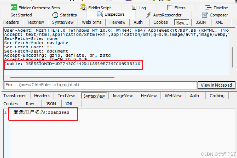Click the Accept-Encoding header line
Screen dimensions: 237x158
point(57,55)
